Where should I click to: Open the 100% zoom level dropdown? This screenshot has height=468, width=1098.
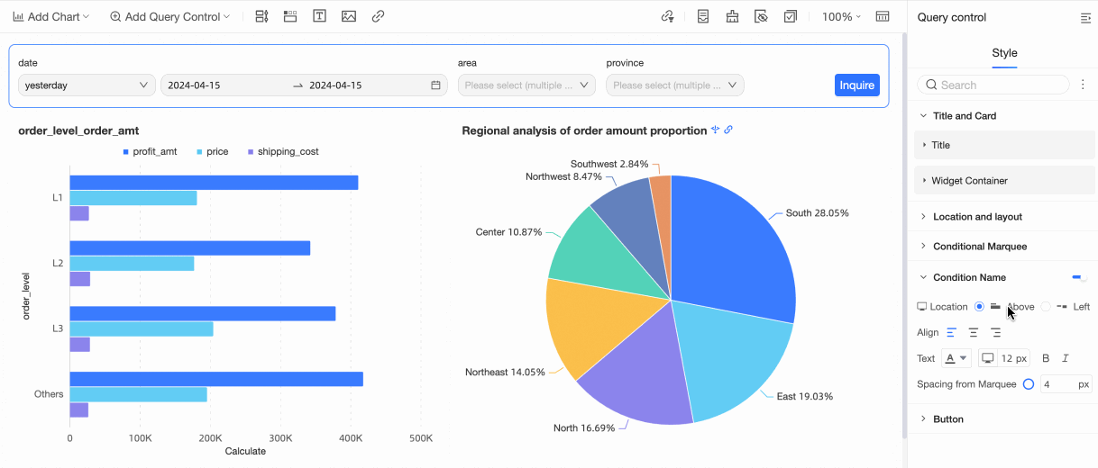(841, 16)
